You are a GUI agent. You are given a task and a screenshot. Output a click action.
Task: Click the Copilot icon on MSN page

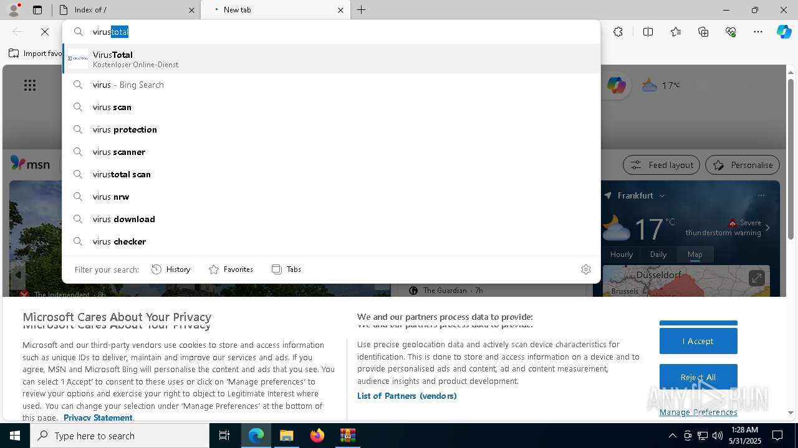(x=616, y=85)
